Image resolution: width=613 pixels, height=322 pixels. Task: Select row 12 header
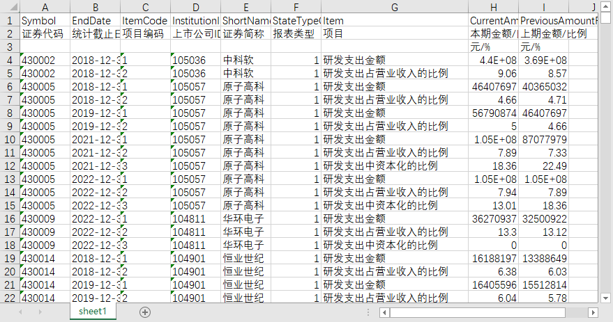10,166
